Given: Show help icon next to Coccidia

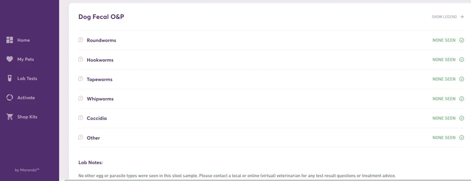Looking at the screenshot, I should pyautogui.click(x=81, y=118).
